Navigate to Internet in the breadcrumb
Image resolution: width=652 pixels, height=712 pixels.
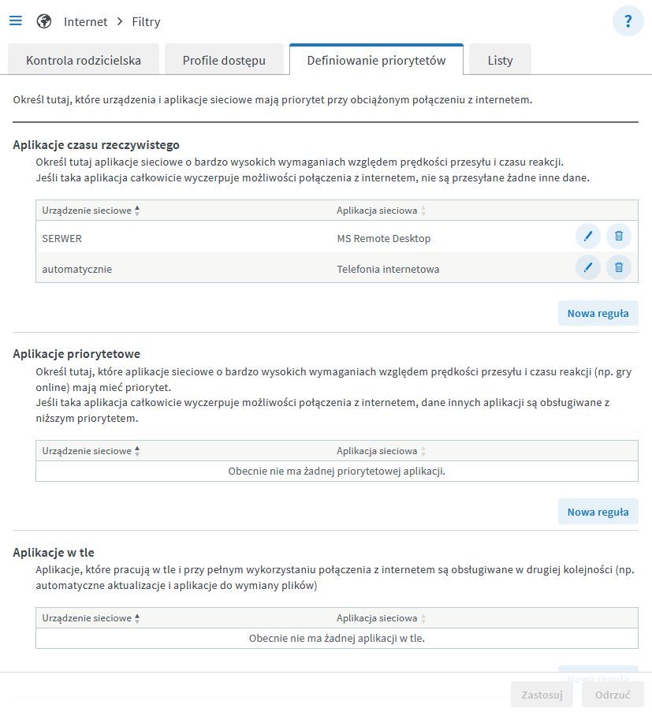tap(85, 21)
